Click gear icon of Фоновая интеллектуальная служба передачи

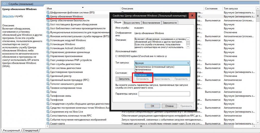pyautogui.click(x=48, y=36)
